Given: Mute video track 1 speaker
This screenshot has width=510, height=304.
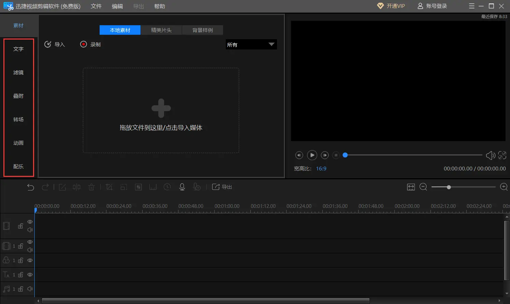Looking at the screenshot, I should (30, 250).
